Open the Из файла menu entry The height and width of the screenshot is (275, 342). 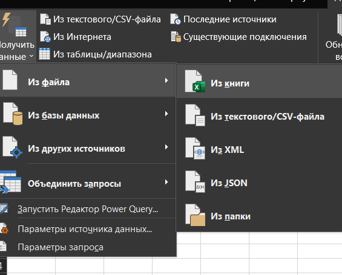tap(87, 81)
